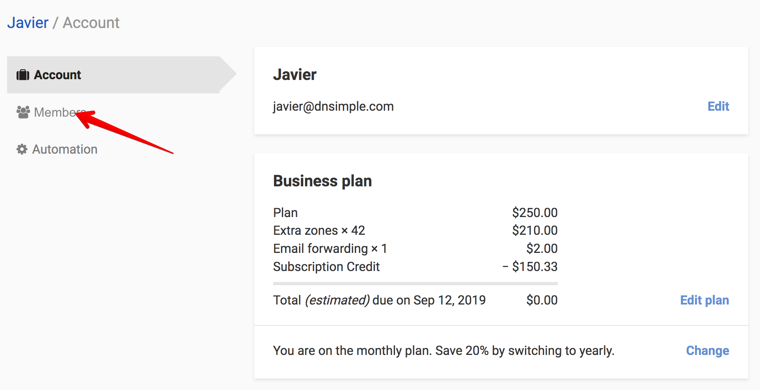The width and height of the screenshot is (760, 390).
Task: Click the Account breadcrumb text
Action: click(91, 23)
